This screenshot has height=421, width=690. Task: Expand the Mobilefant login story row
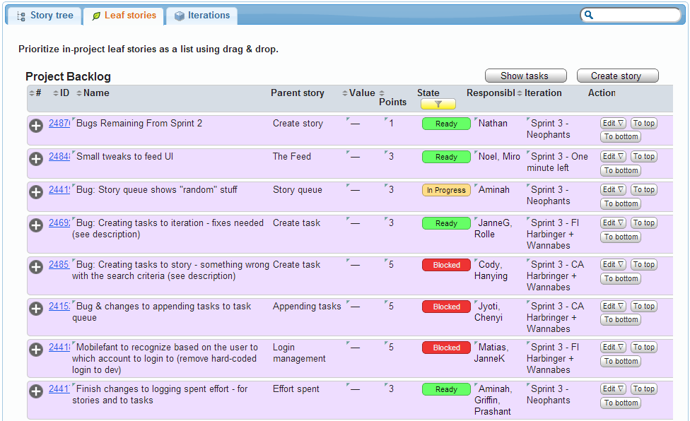point(36,349)
